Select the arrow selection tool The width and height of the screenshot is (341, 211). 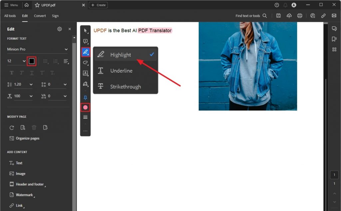85,31
